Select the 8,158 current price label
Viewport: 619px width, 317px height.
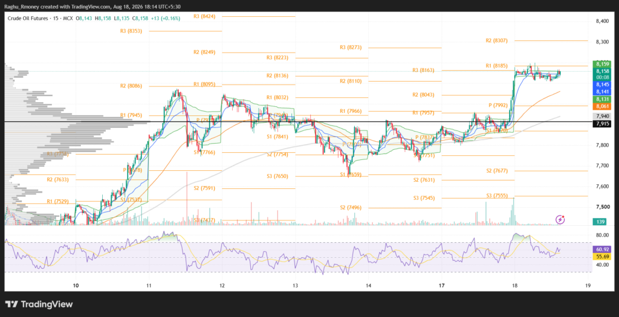(602, 71)
